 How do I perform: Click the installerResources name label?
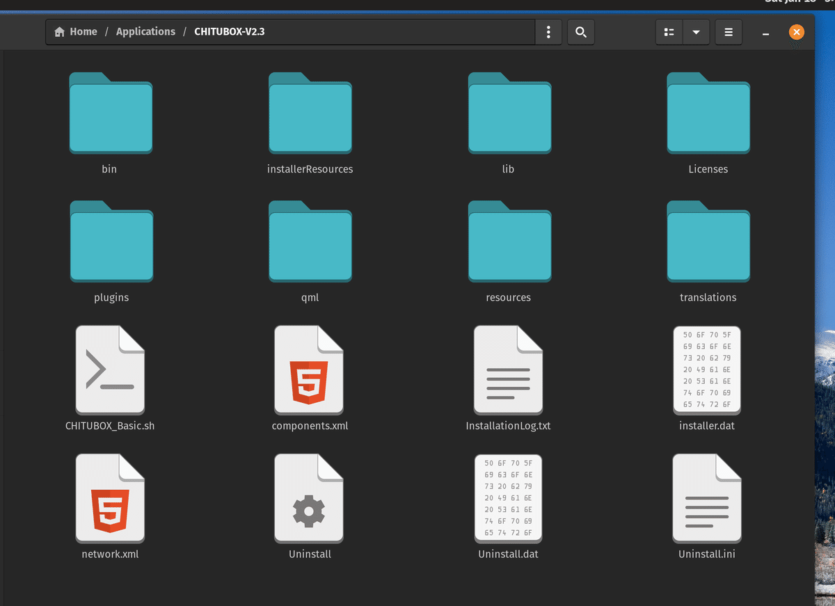click(310, 169)
